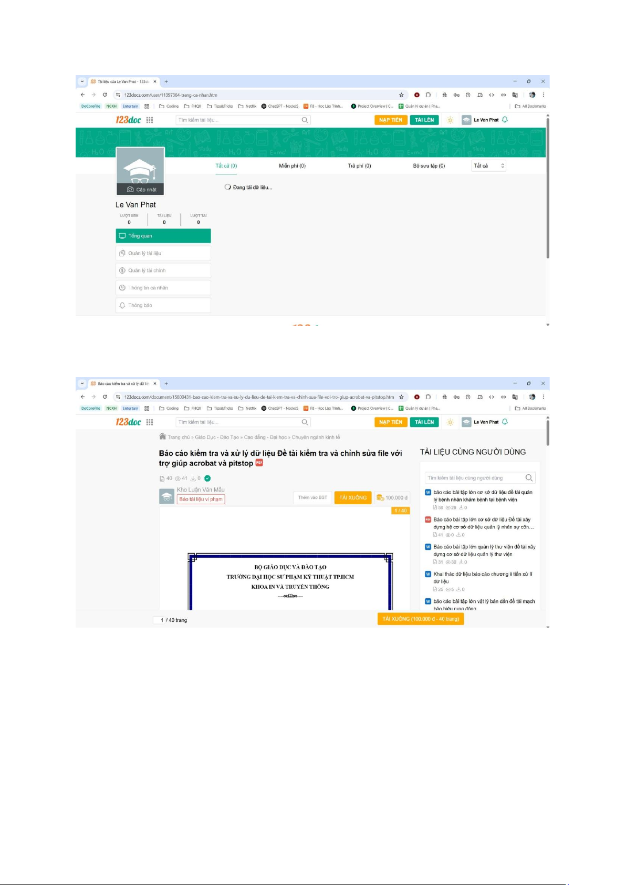Open the Netflix bookmark folder in the profile window
The height and width of the screenshot is (885, 626).
pyautogui.click(x=247, y=106)
